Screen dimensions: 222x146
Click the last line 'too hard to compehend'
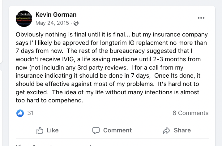coord(49,101)
